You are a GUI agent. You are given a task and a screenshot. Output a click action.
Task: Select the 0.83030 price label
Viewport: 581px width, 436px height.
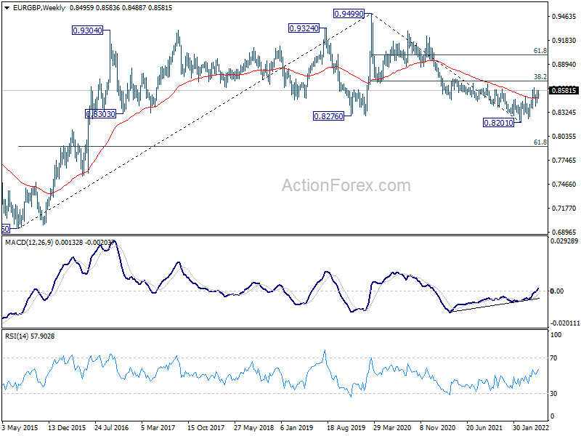(101, 114)
